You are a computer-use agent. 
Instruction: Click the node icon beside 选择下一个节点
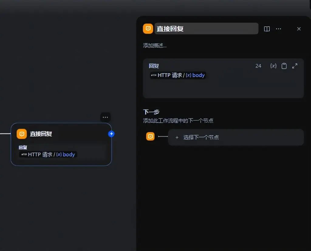coord(150,136)
